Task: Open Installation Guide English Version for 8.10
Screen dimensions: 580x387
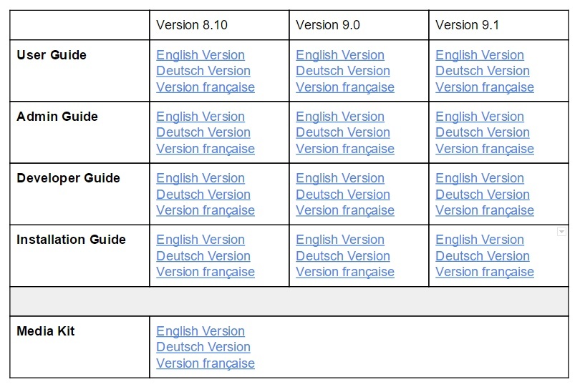Action: point(200,240)
